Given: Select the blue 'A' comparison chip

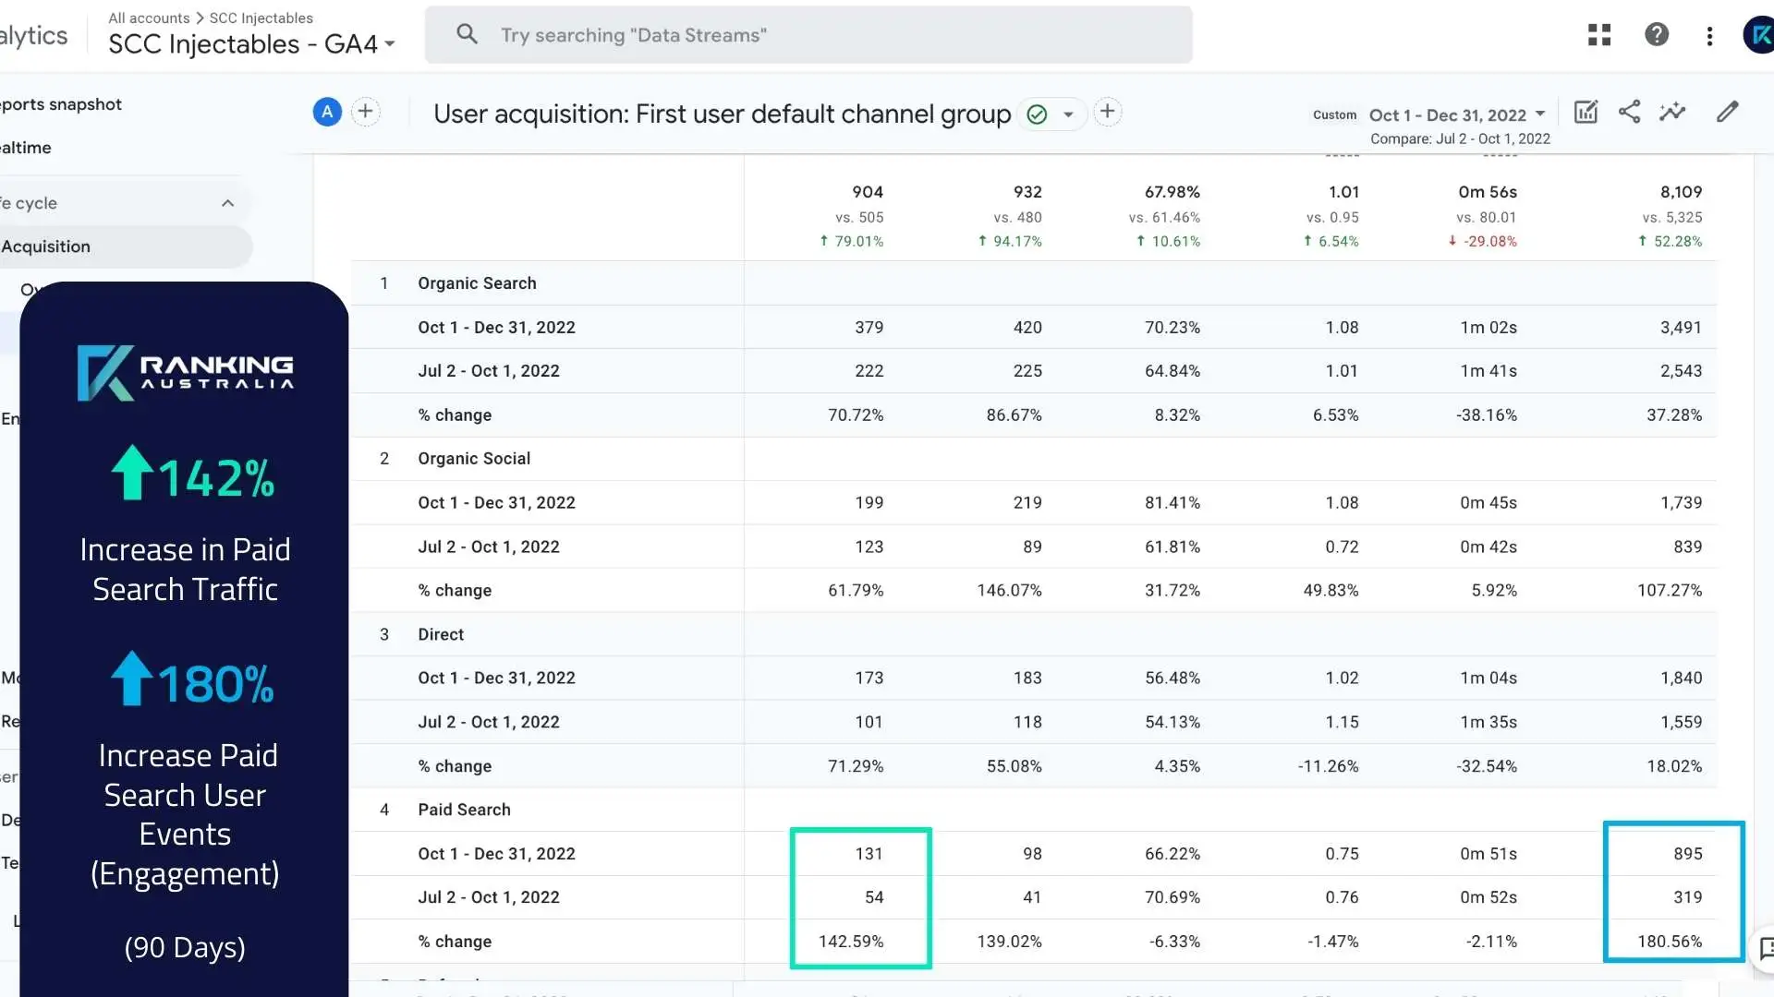Looking at the screenshot, I should pos(327,112).
